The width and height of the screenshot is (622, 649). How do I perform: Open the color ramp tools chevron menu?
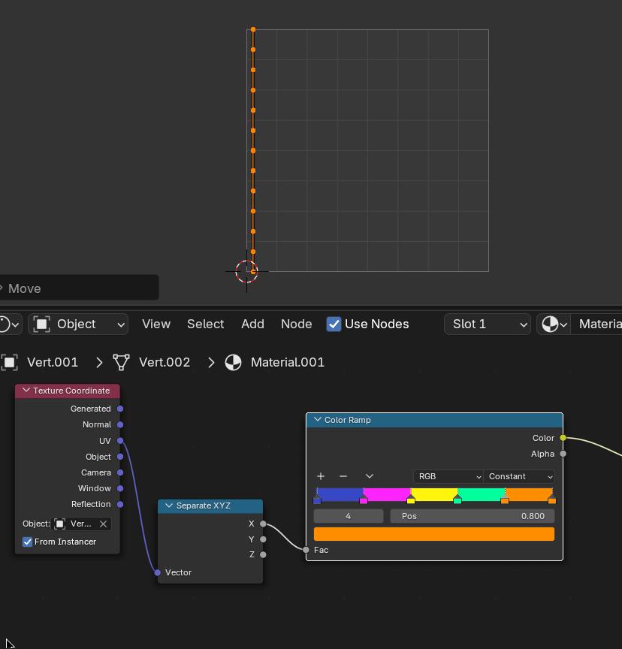click(x=370, y=476)
